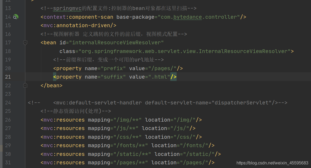Viewport: 311px width, 168px height.
Task: Click the "/pages/**" mapping value on line 31
Action: tap(130, 163)
